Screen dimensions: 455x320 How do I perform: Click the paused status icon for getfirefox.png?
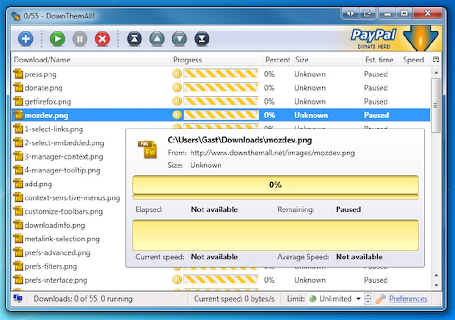point(177,101)
